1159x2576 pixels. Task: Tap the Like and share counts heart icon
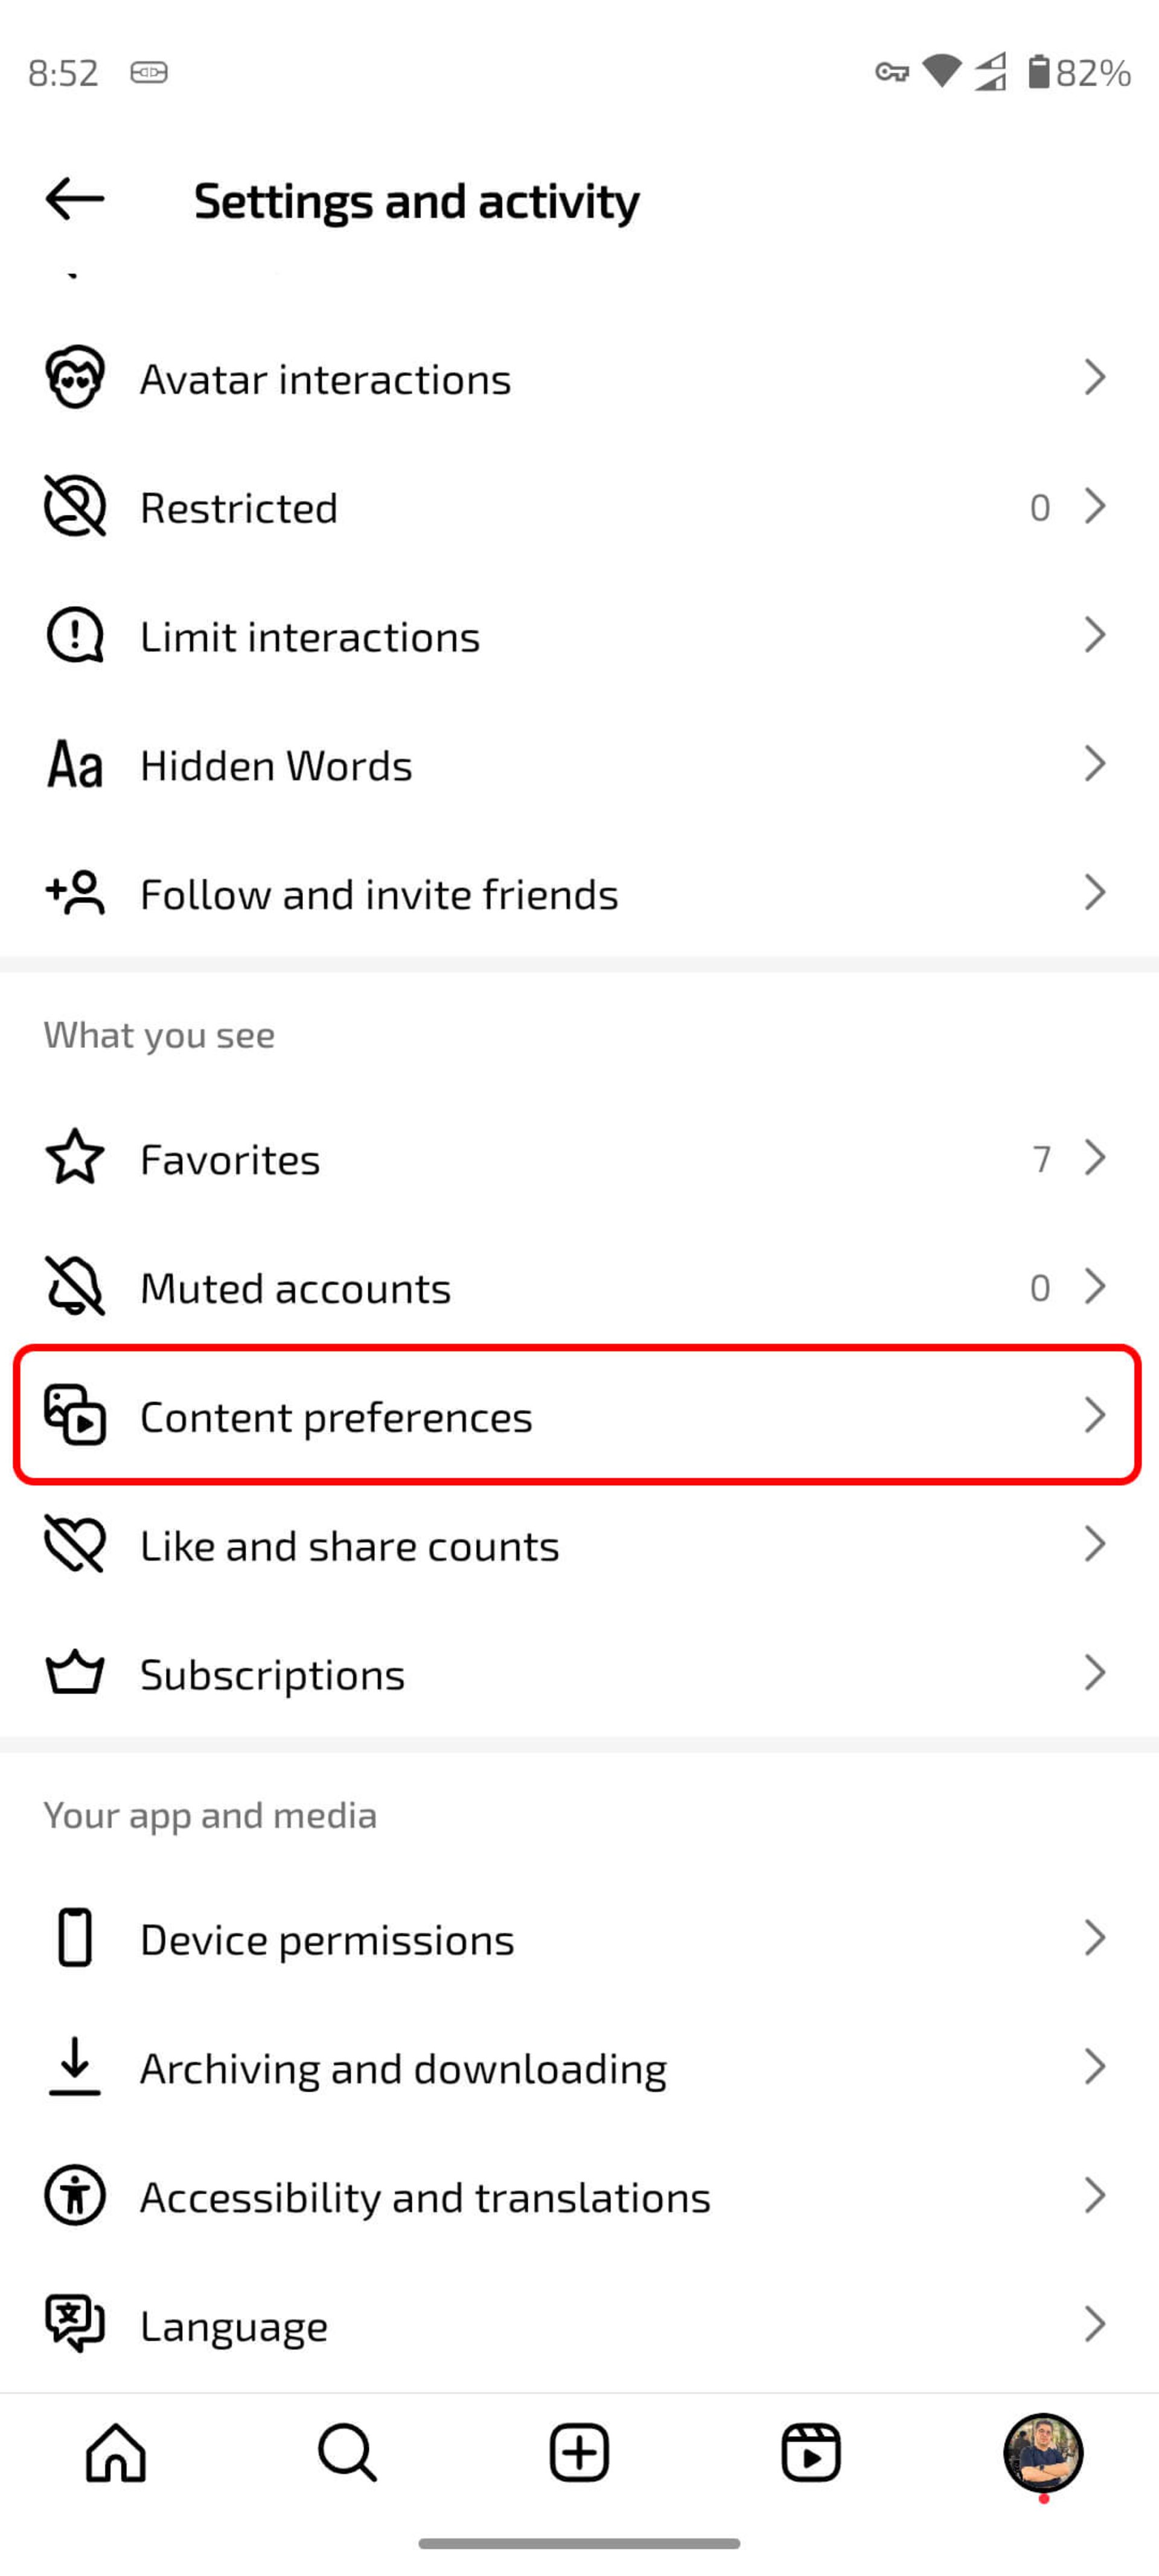75,1545
